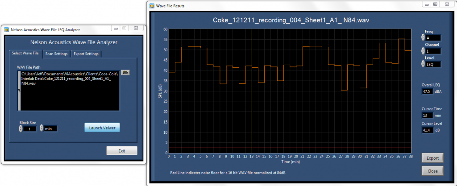457x186 pixels.
Task: Click the Close button in results window
Action: 432,171
